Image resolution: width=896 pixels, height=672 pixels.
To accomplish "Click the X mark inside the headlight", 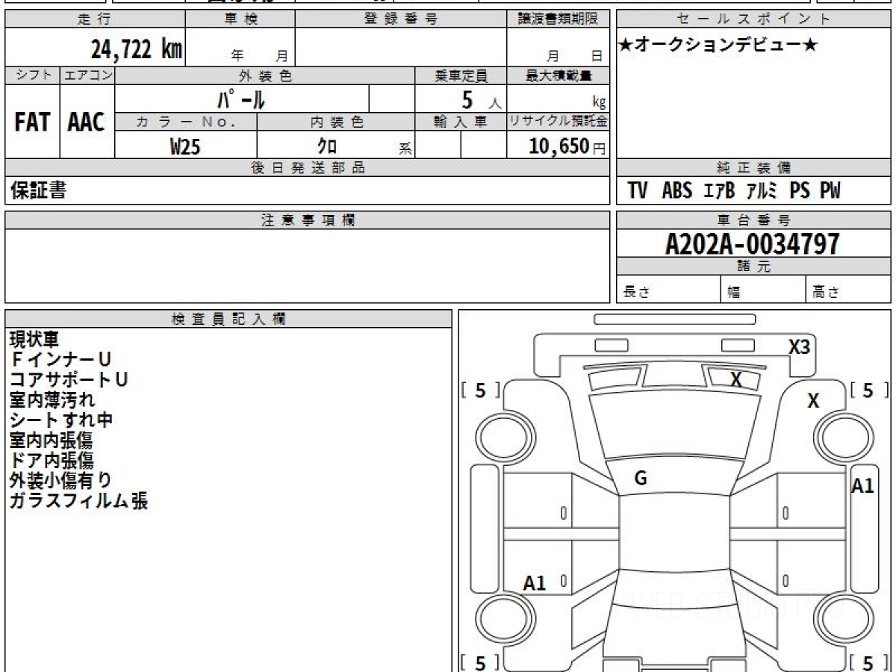I will [x=735, y=379].
